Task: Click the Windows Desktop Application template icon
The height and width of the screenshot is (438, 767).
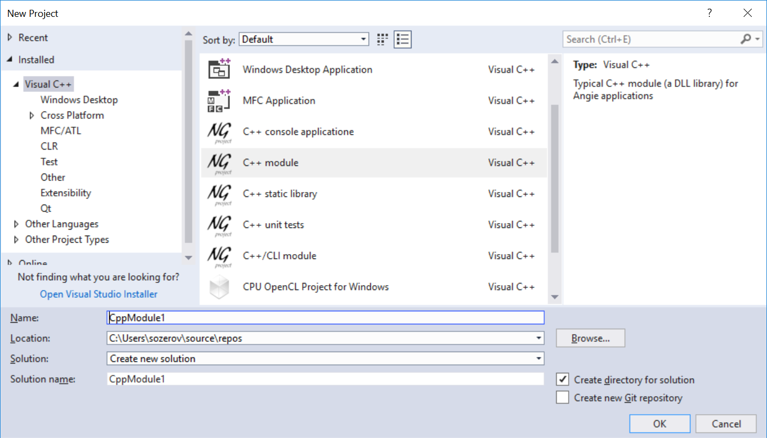Action: 219,70
